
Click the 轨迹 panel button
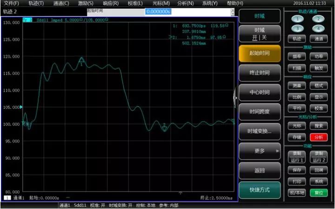coord(297,39)
